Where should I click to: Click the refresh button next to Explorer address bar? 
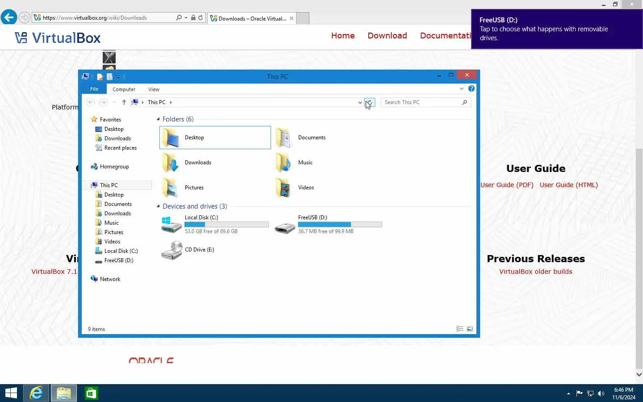pos(369,102)
